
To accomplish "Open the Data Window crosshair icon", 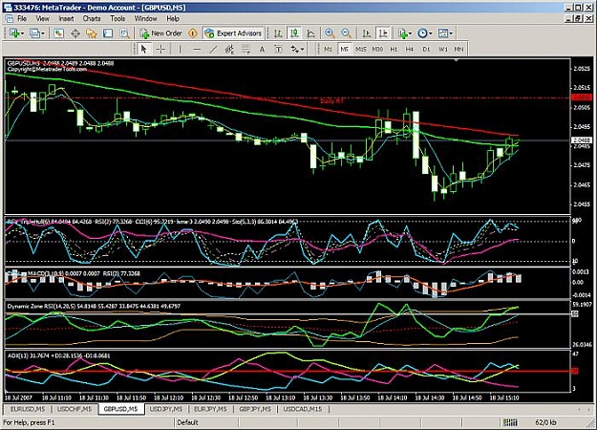I will click(75, 33).
